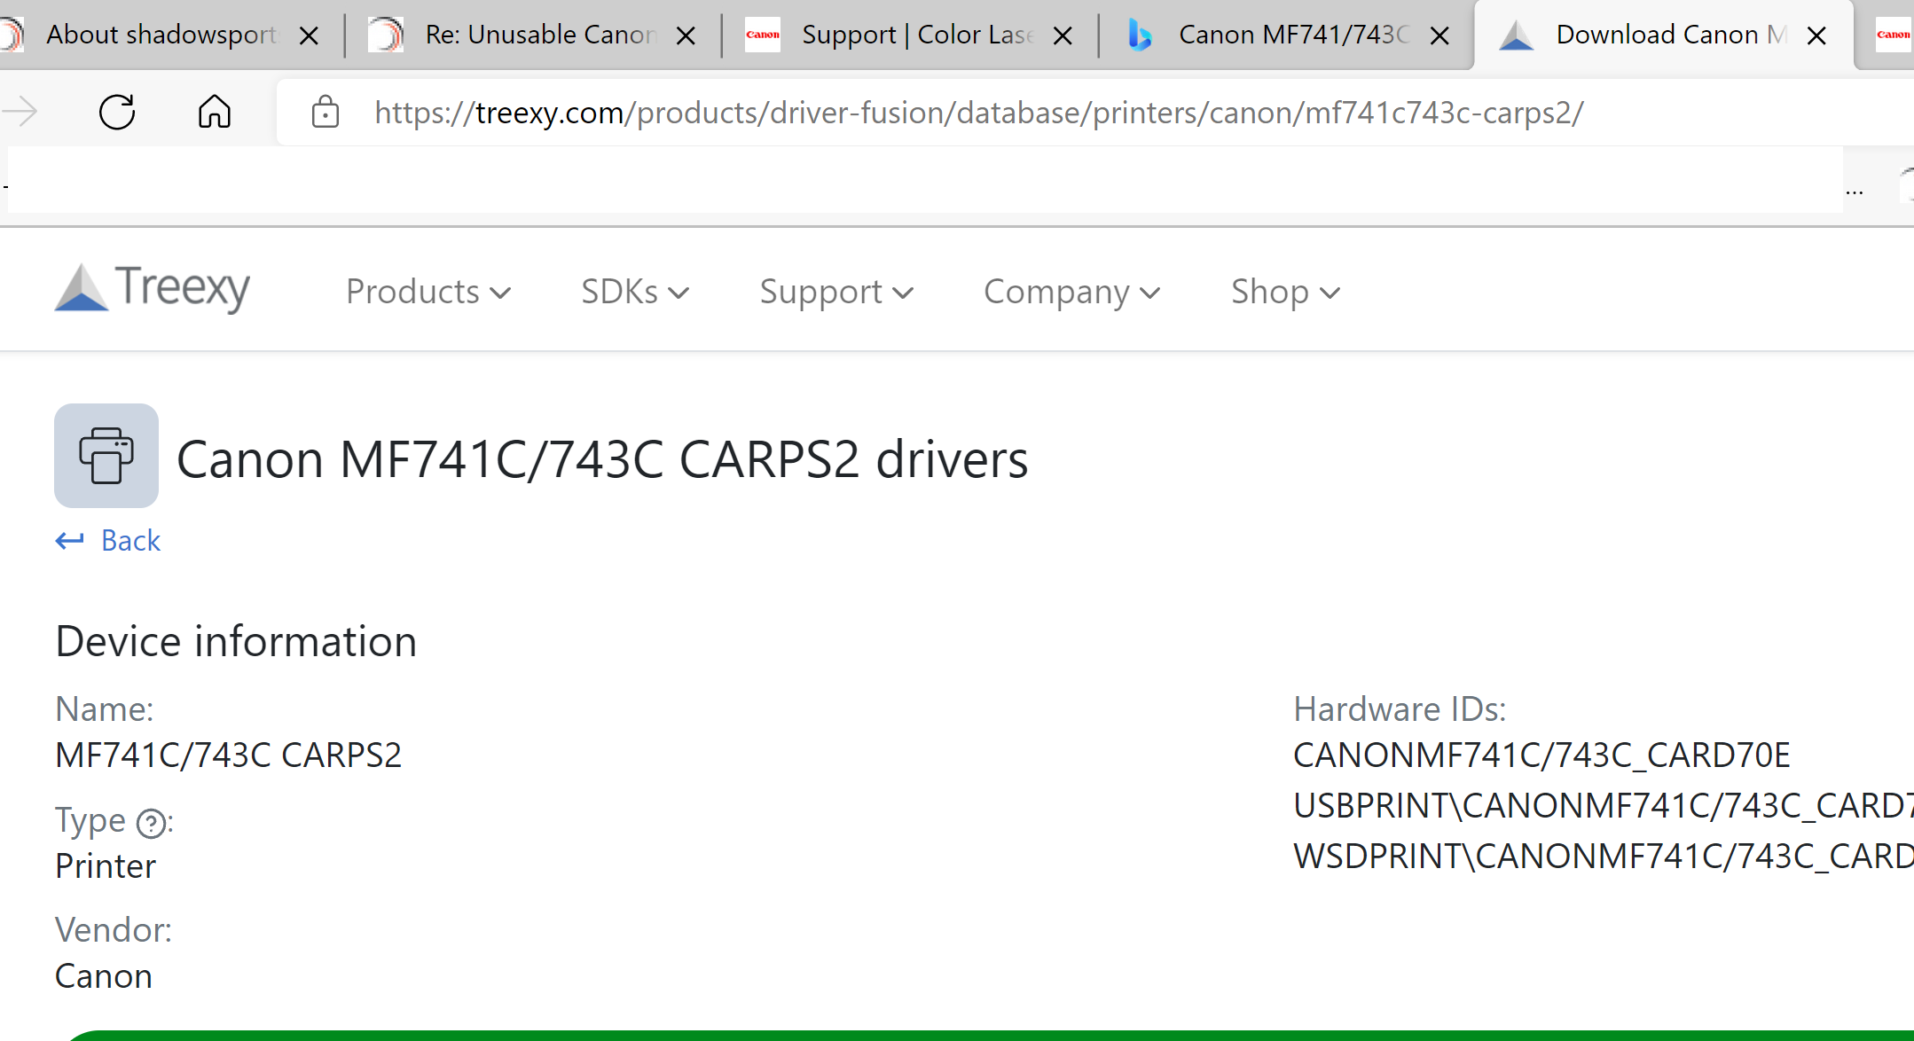Open the SDKs dropdown menu

coord(635,292)
